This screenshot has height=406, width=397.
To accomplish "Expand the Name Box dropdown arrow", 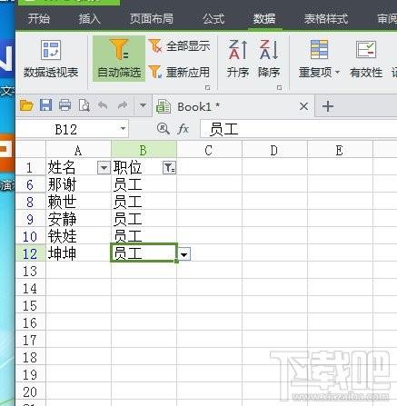I will (123, 129).
